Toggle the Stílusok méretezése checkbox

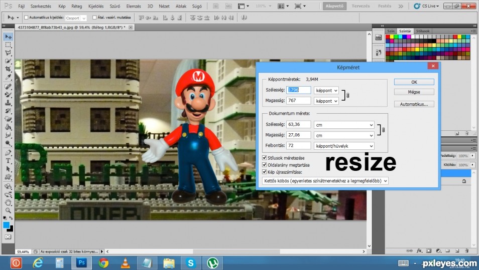pyautogui.click(x=265, y=158)
